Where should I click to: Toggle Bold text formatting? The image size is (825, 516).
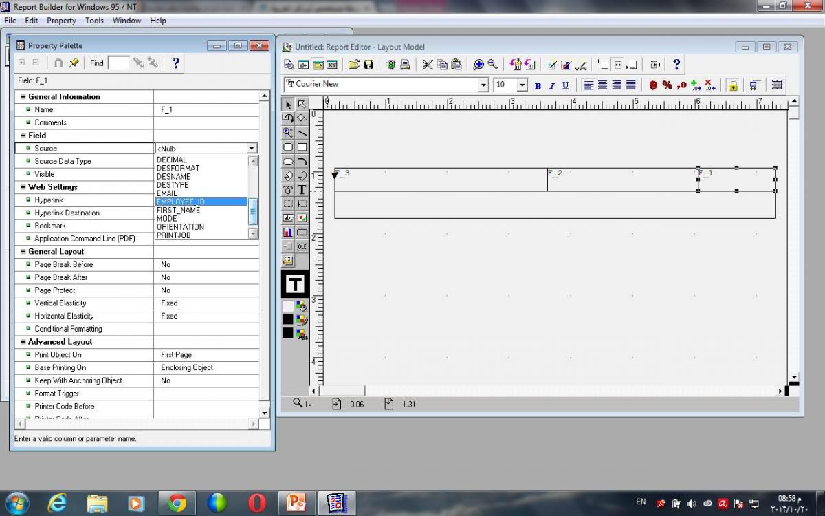click(x=538, y=85)
